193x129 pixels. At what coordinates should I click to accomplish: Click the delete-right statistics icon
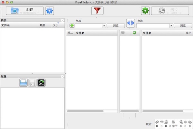181,122
